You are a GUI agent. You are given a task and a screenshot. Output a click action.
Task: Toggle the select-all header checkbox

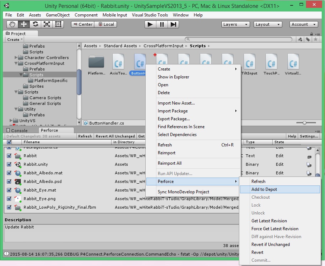coord(9,142)
